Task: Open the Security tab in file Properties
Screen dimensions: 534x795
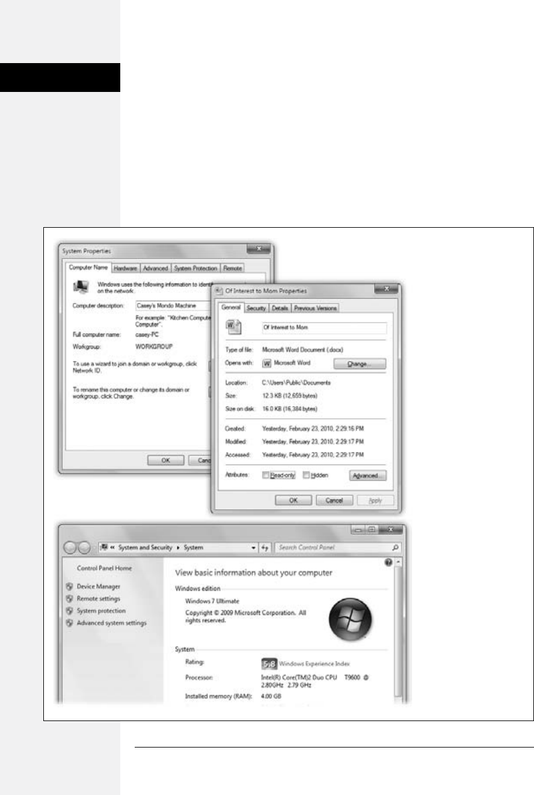Action: click(256, 308)
